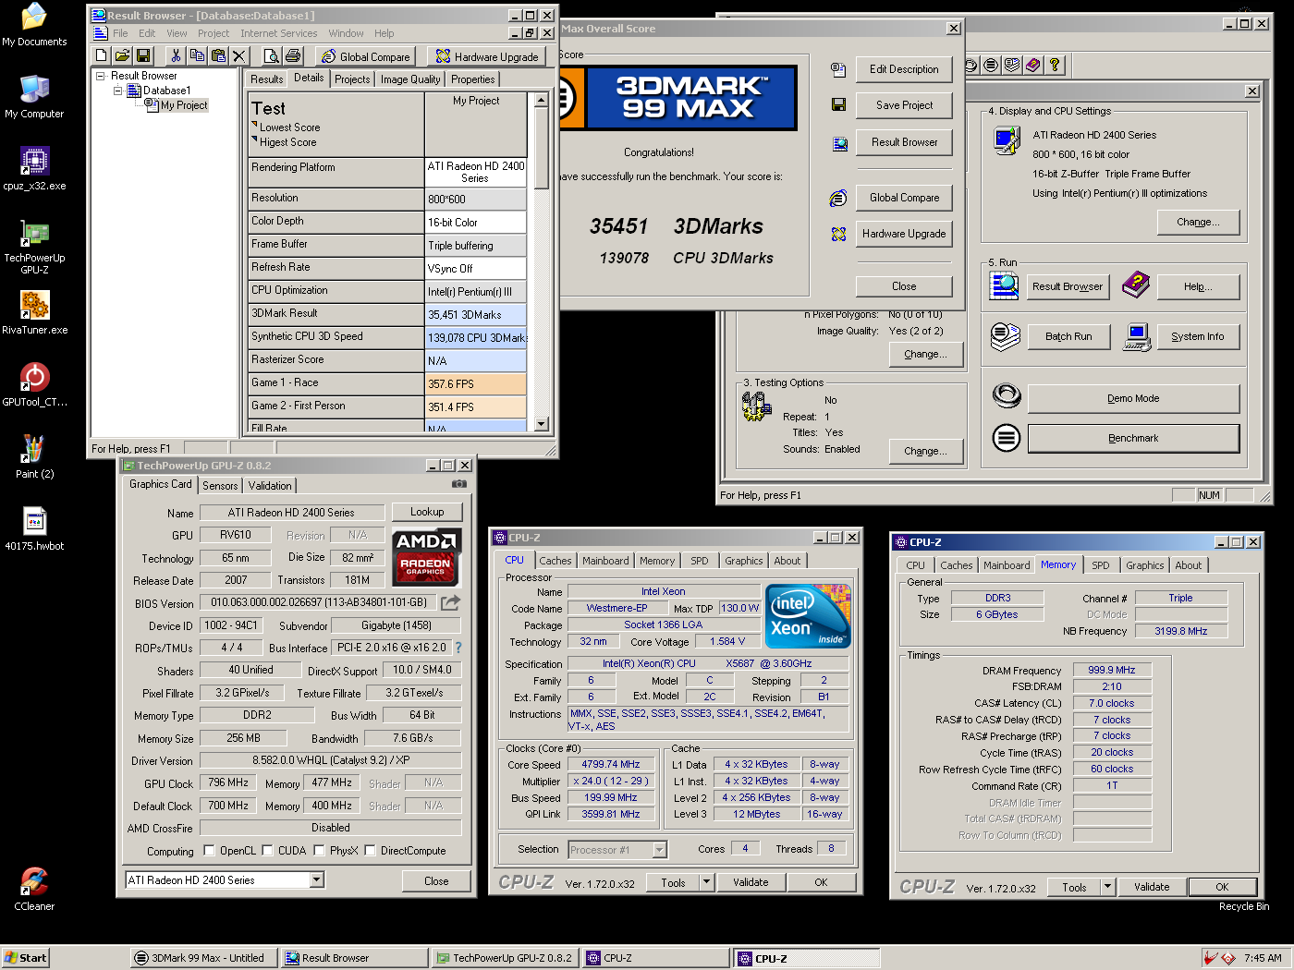The image size is (1294, 970).
Task: Click Hardware Upgrade in Result Browser toolbar
Action: point(486,56)
